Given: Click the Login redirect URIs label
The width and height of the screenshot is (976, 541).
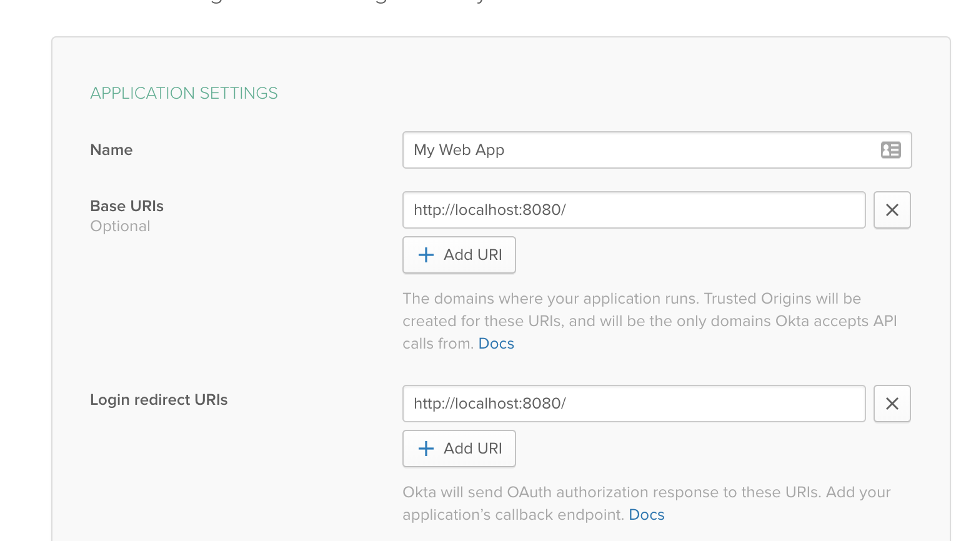Looking at the screenshot, I should click(159, 400).
